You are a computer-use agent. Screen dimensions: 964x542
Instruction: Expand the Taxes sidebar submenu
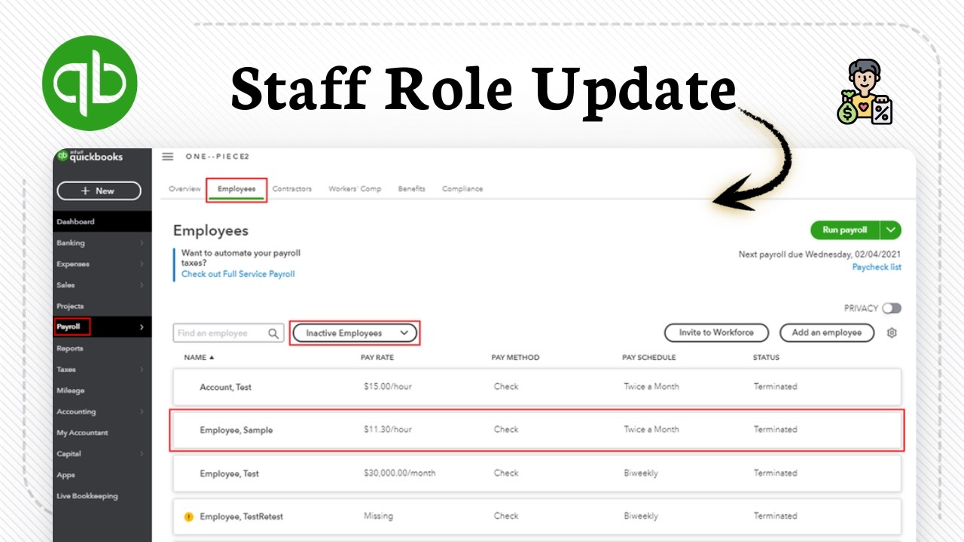point(142,370)
